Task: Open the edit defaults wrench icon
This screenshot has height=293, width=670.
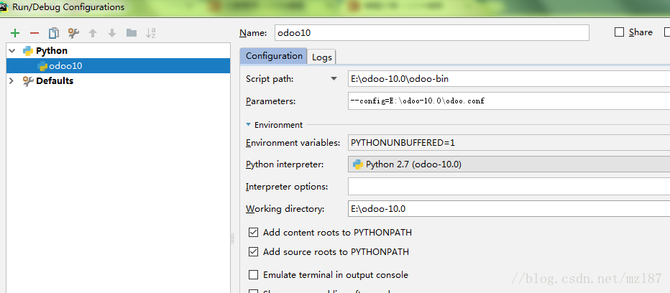Action: [73, 33]
